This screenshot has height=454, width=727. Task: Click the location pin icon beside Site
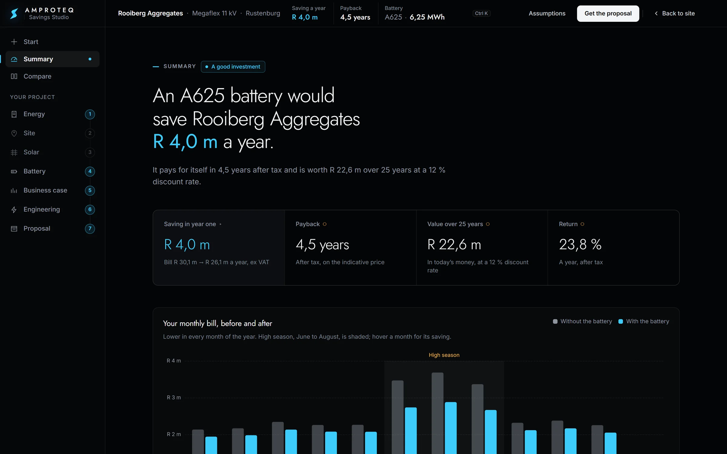(x=14, y=133)
